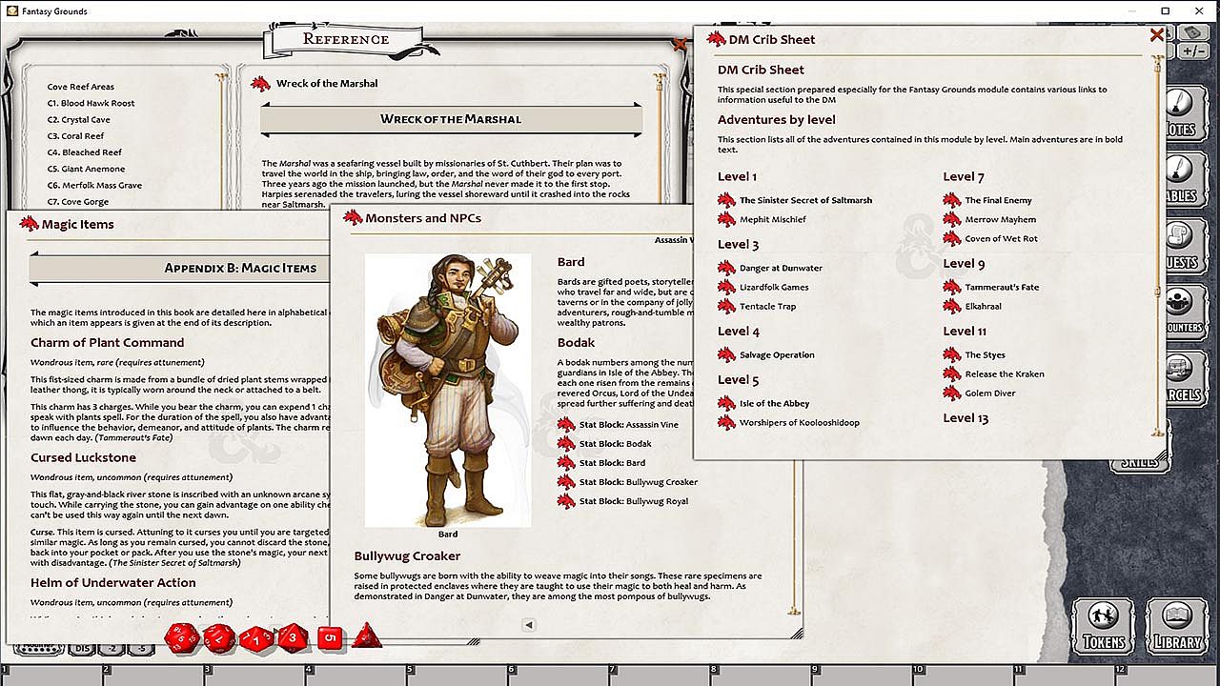Viewport: 1220px width, 686px height.
Task: Open C2. Crystal Cave reference entry
Action: [x=79, y=120]
